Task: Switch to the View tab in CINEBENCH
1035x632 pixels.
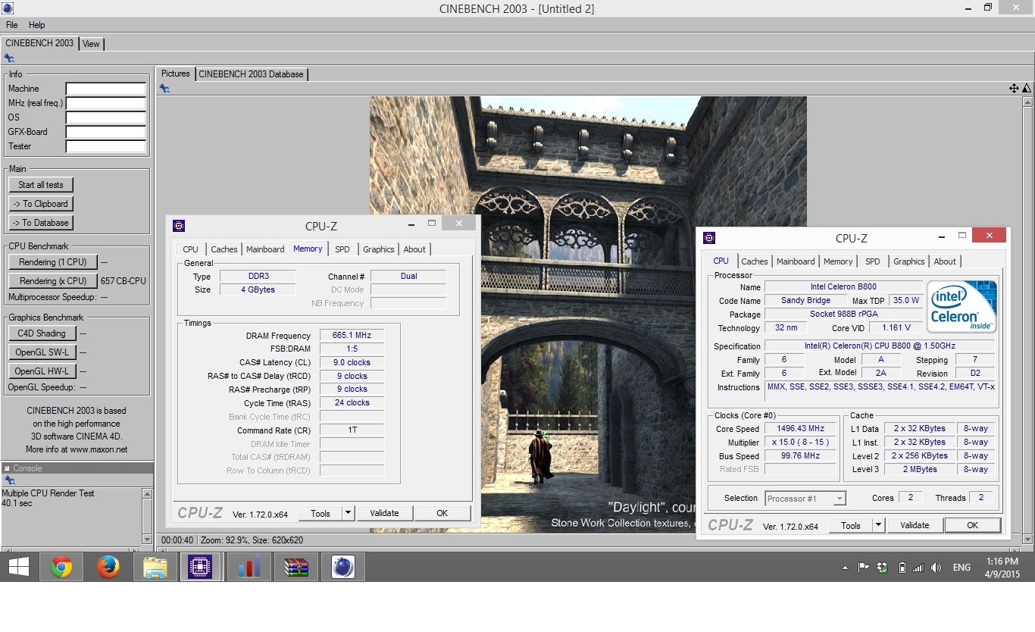Action: click(x=91, y=44)
